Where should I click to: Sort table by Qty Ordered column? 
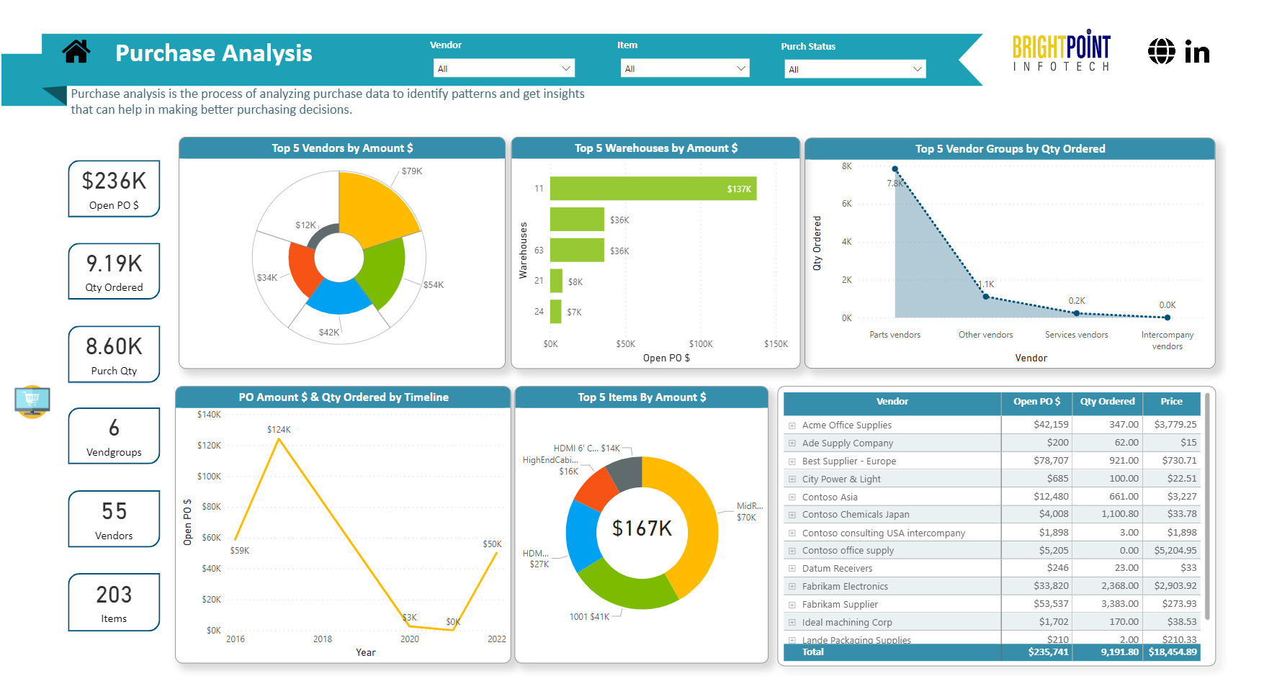[x=1106, y=402]
